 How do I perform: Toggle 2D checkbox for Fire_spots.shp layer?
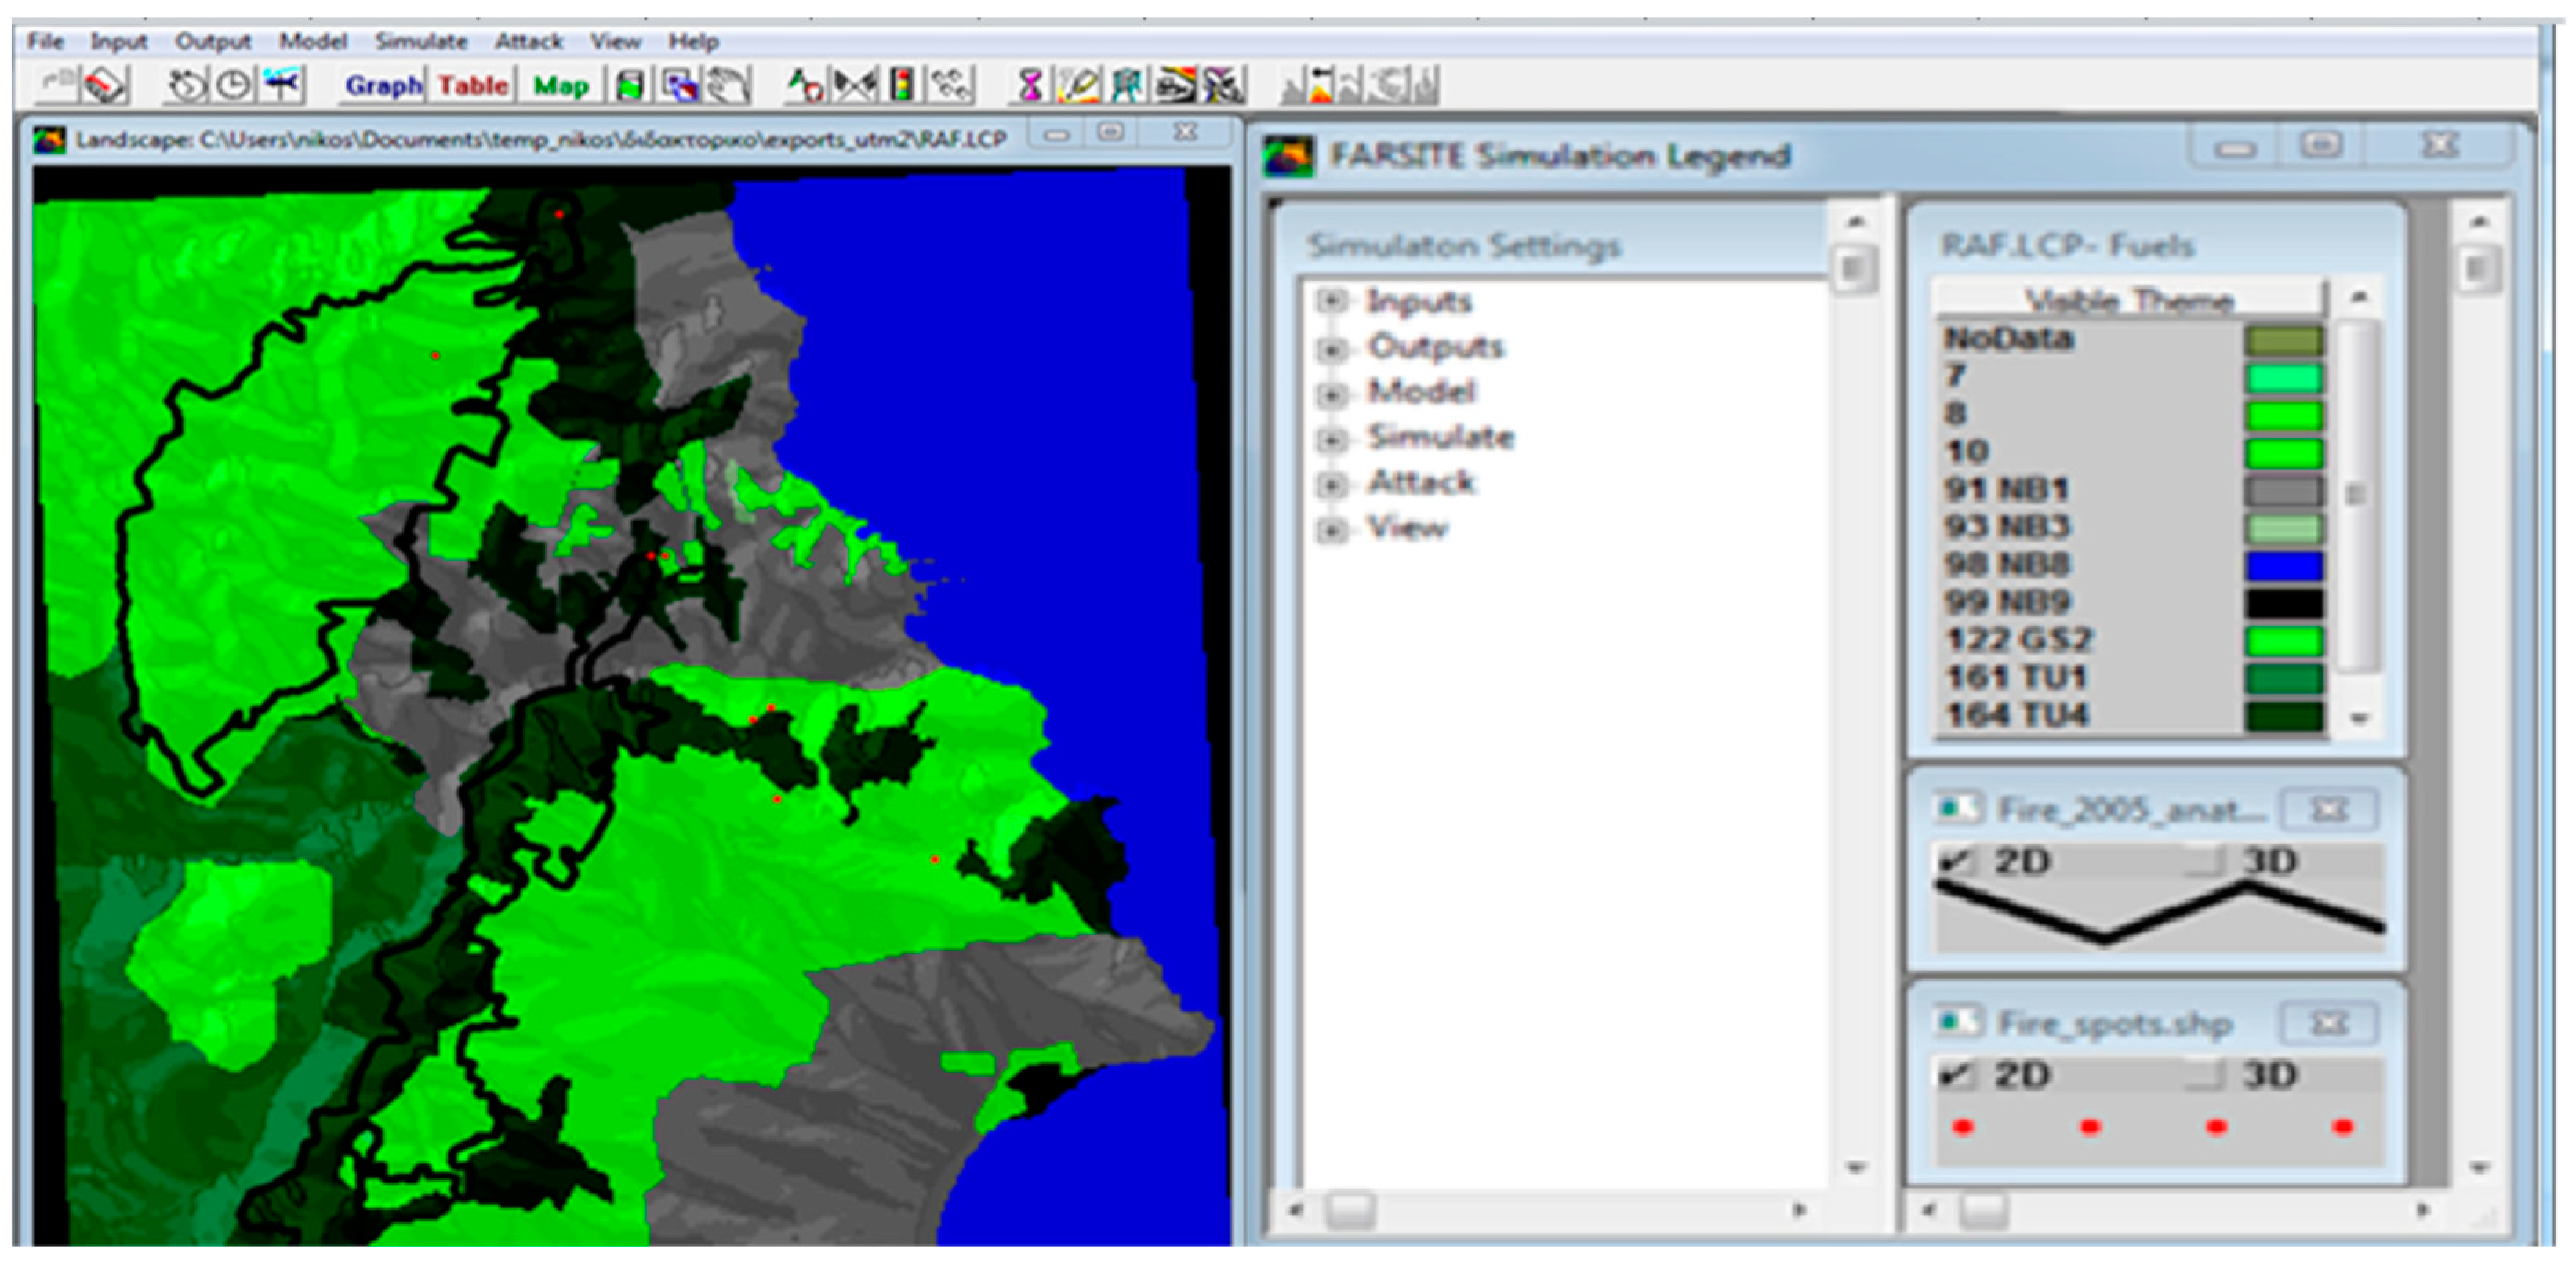pos(1955,1075)
